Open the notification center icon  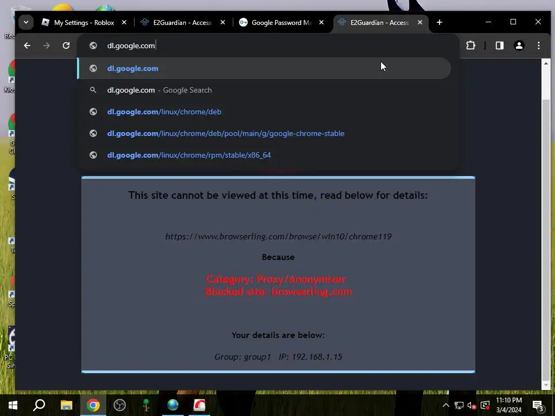tap(538, 405)
